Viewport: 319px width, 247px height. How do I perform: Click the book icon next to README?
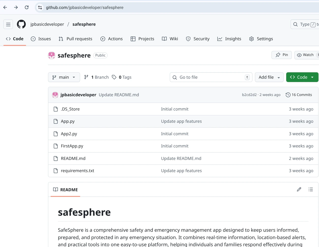pyautogui.click(x=55, y=189)
